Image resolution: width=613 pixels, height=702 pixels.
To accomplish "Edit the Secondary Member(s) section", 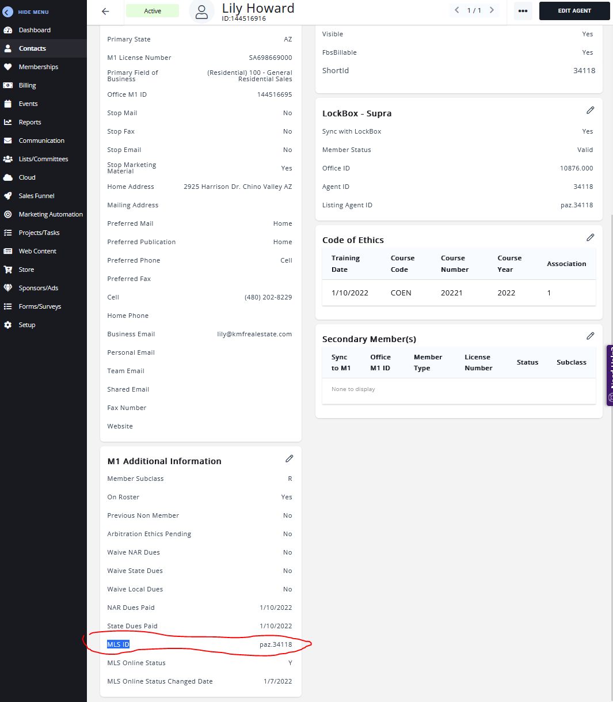I will [590, 336].
